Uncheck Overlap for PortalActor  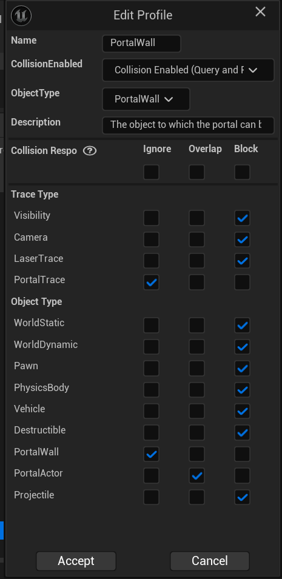pyautogui.click(x=196, y=475)
